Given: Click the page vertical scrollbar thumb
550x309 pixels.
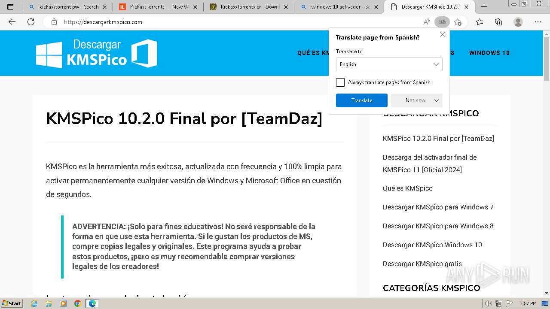Looking at the screenshot, I should tap(547, 59).
